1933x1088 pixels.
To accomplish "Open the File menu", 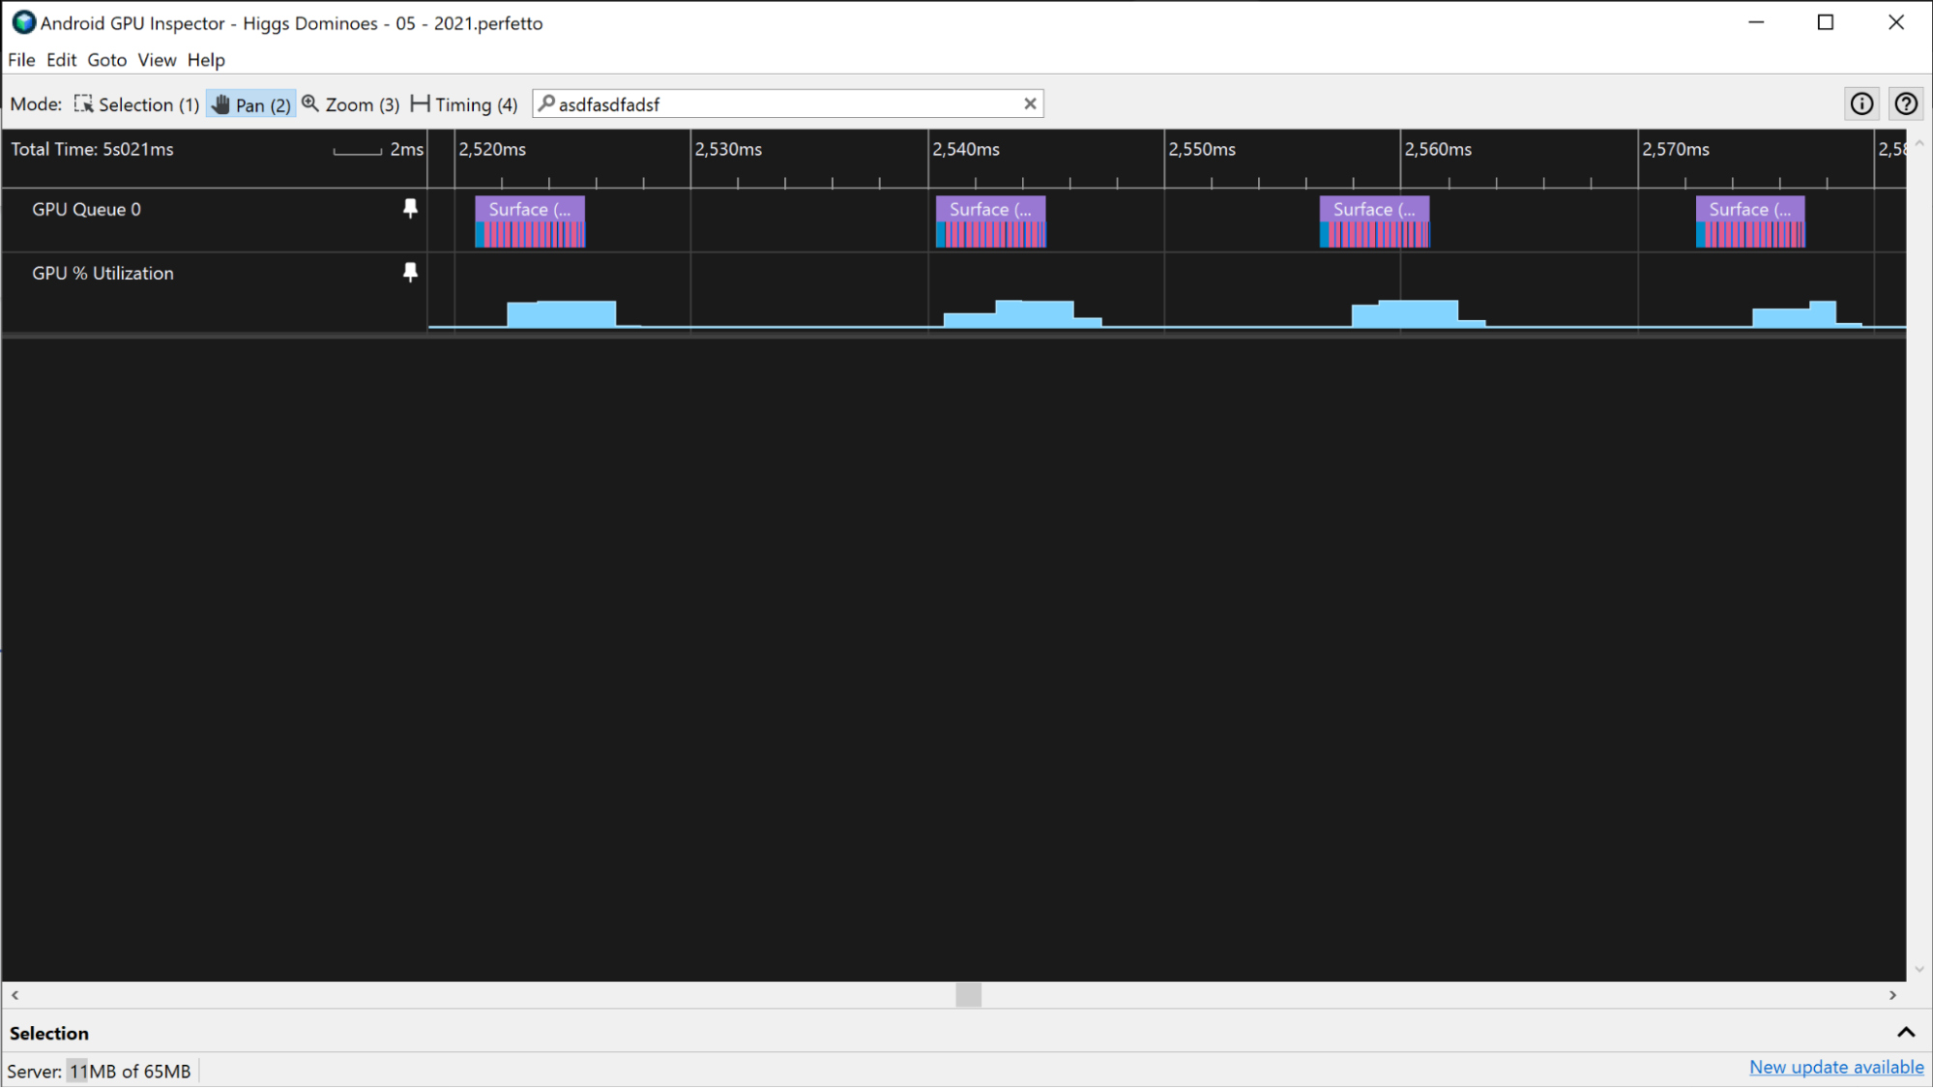I will [21, 60].
